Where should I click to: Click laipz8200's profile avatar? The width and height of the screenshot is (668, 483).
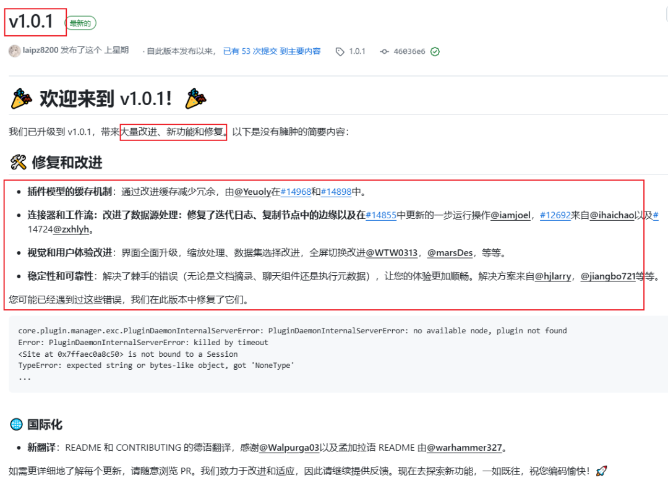(x=15, y=50)
